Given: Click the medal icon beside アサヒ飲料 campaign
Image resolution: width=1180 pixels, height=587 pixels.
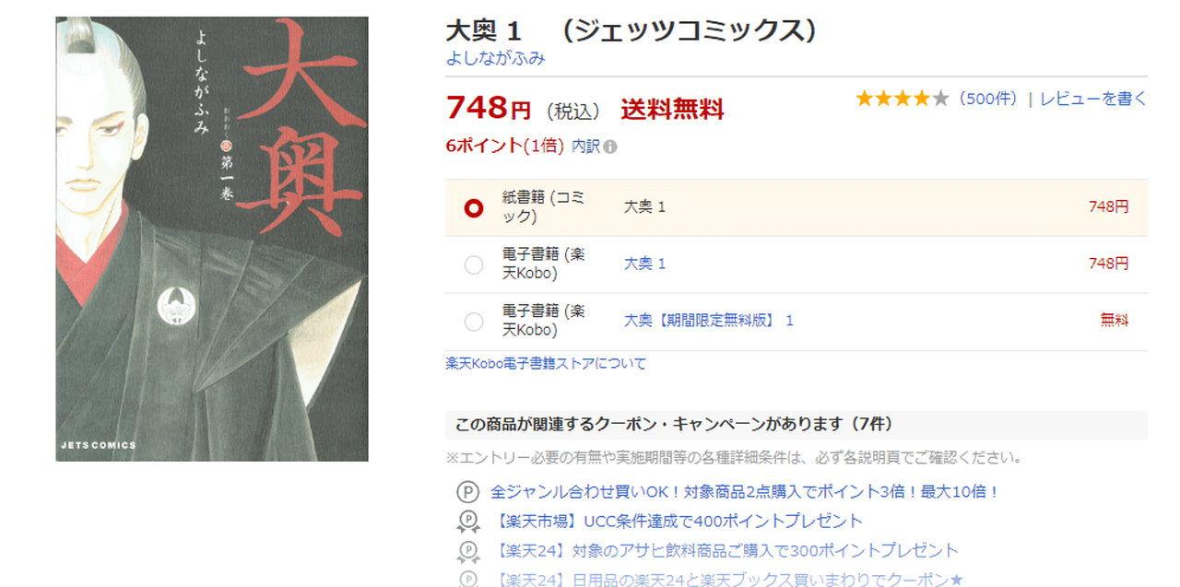Looking at the screenshot, I should pyautogui.click(x=468, y=552).
